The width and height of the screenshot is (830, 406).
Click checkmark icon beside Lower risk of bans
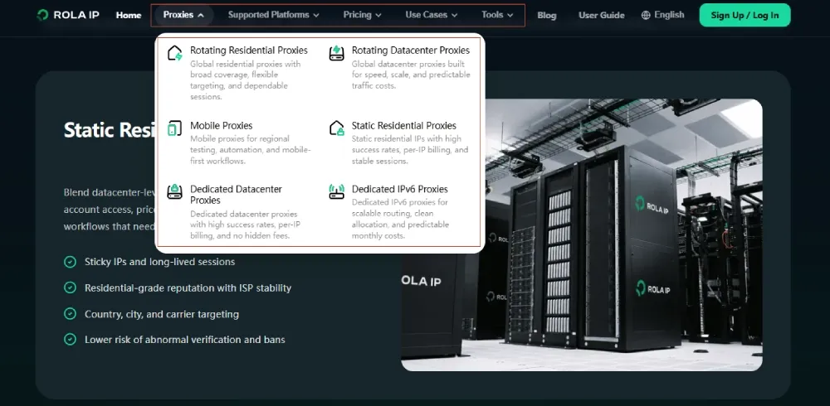point(70,340)
